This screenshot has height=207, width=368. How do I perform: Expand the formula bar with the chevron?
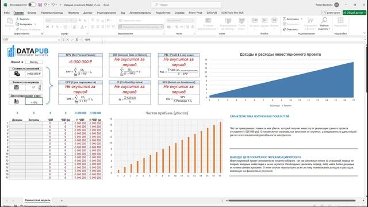[x=365, y=40]
